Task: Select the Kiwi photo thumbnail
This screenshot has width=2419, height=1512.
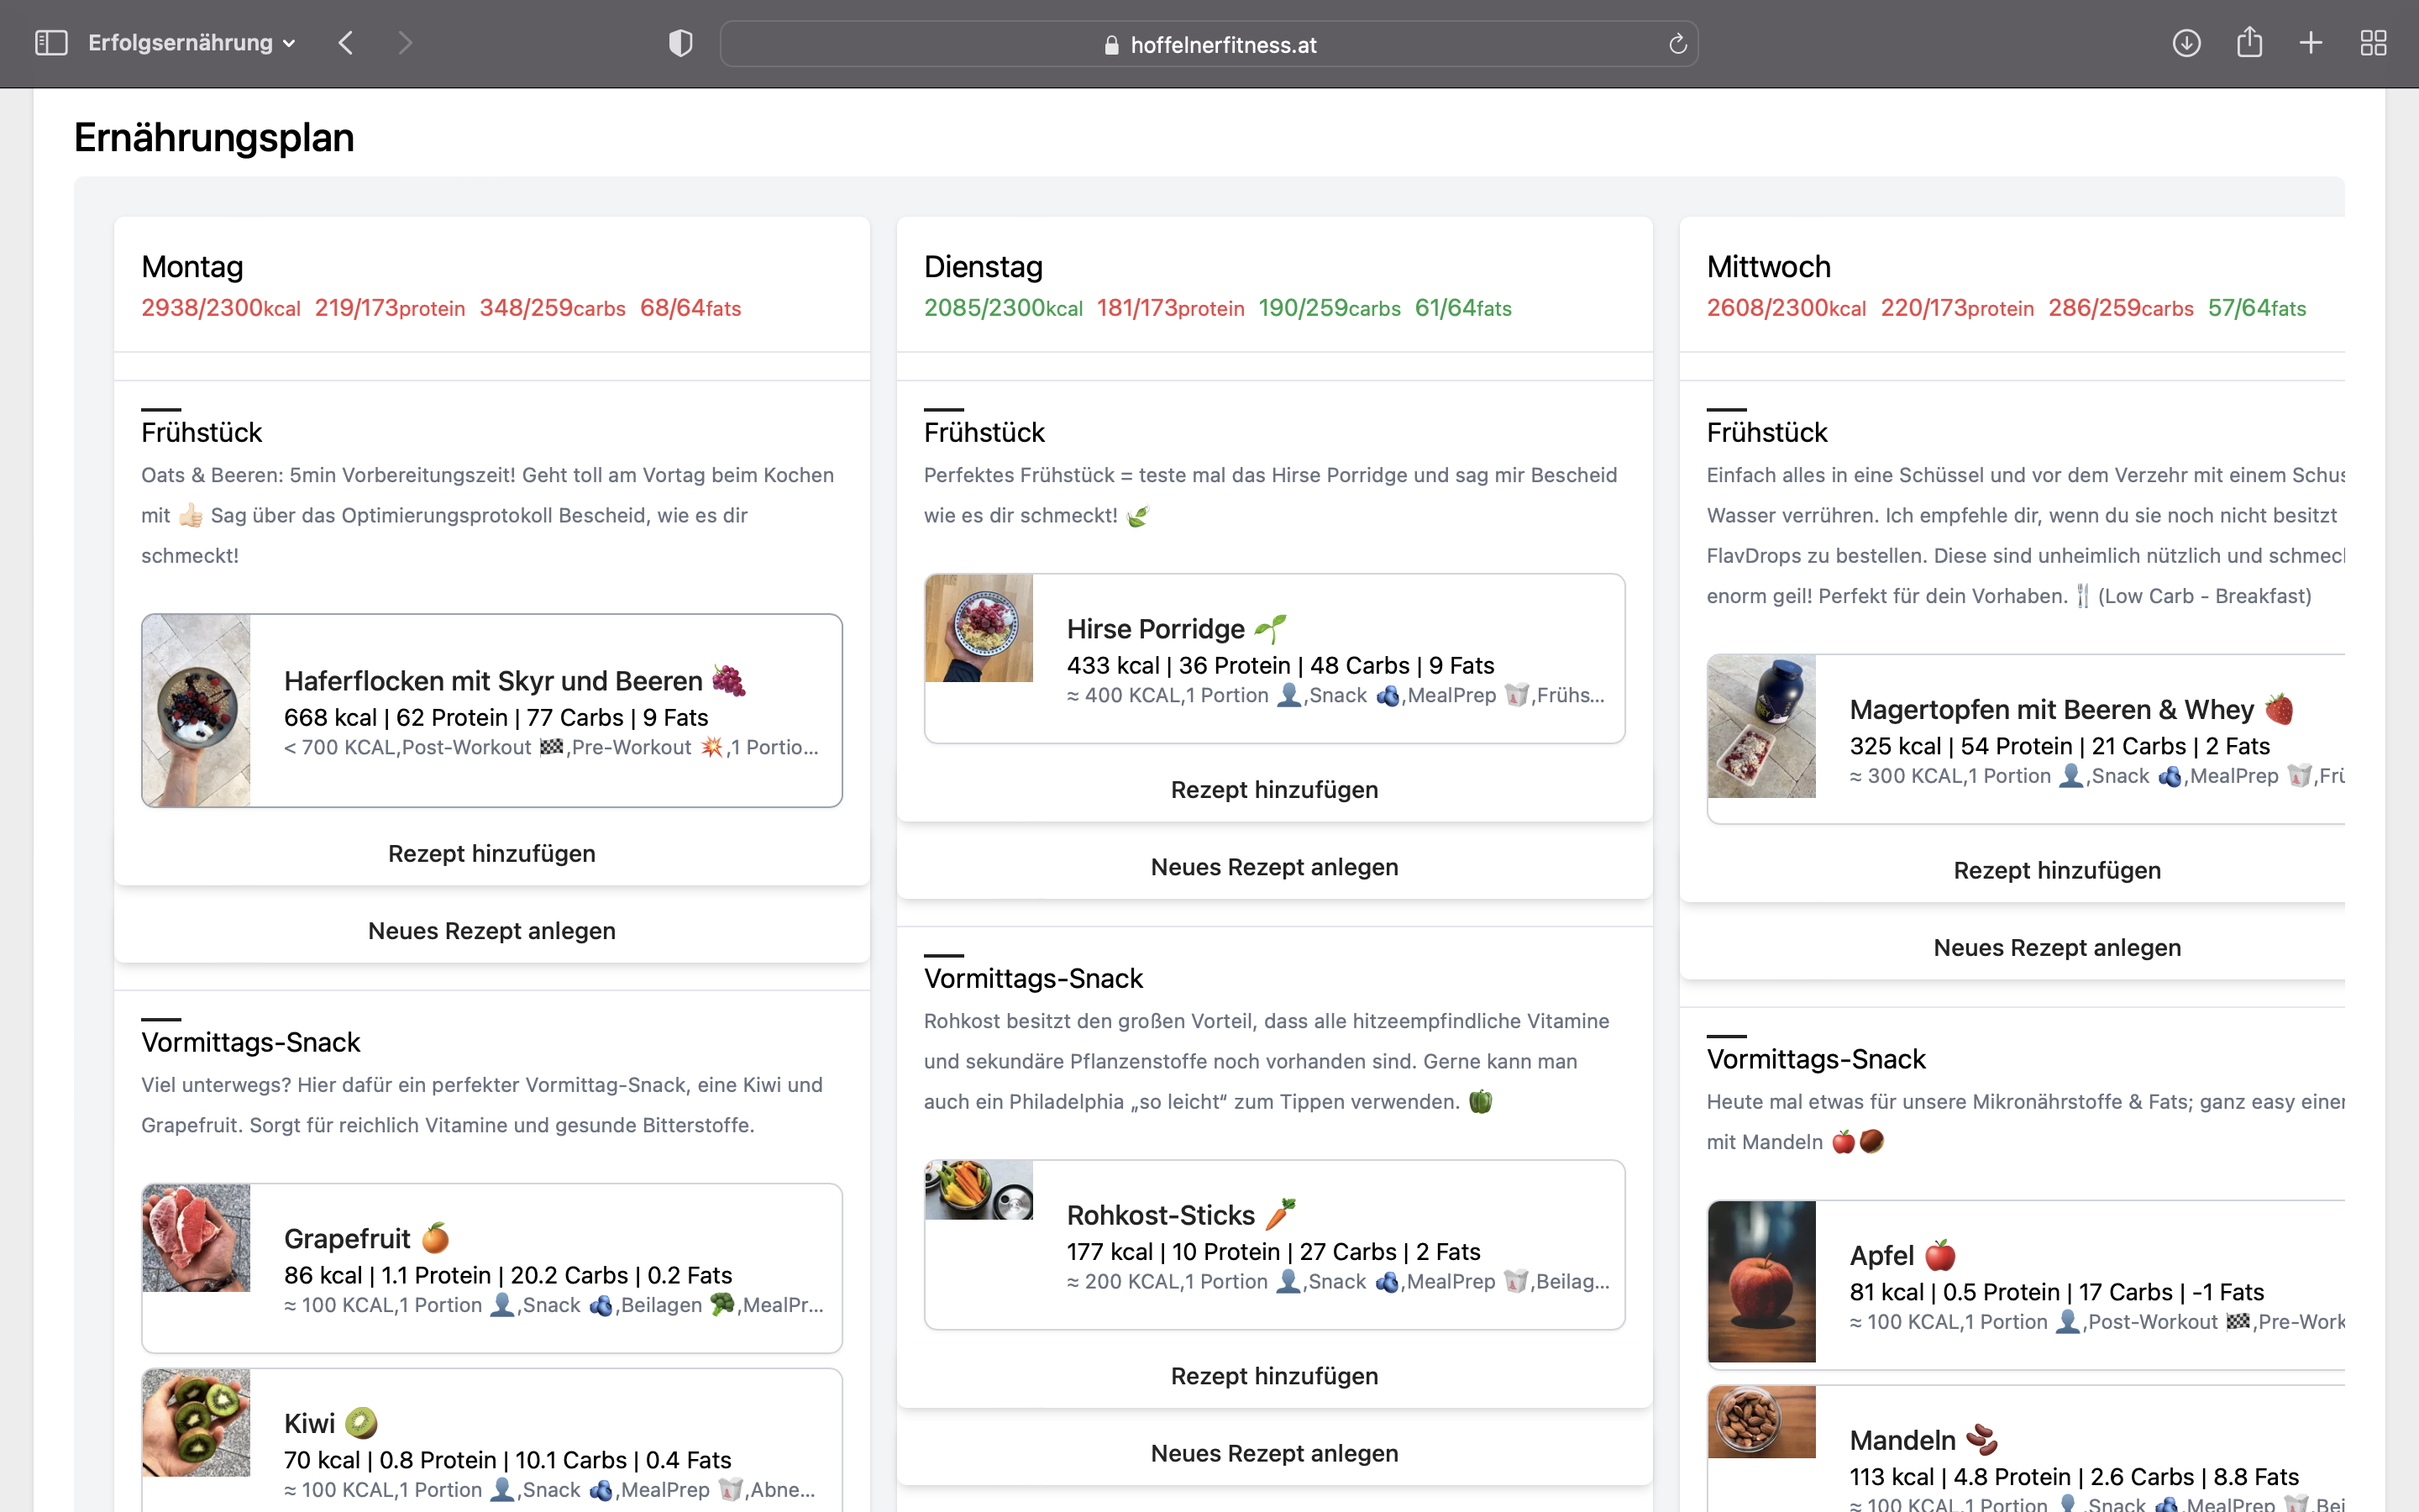Action: (x=196, y=1423)
